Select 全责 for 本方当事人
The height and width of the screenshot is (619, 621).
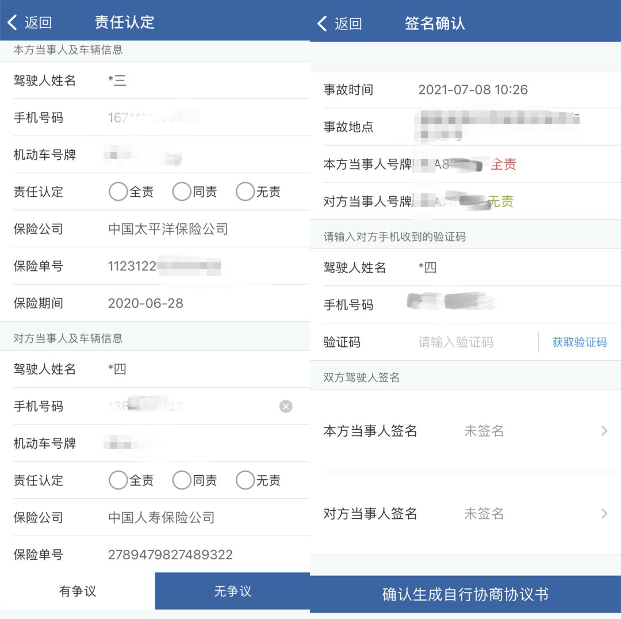coord(118,192)
